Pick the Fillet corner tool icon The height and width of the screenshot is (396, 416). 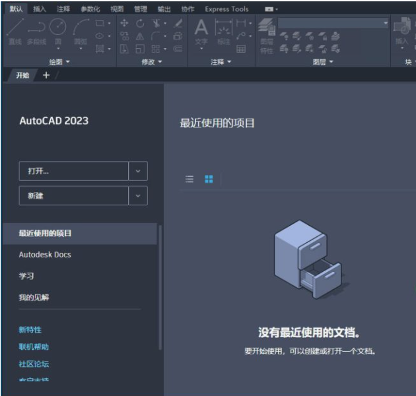pos(156,36)
